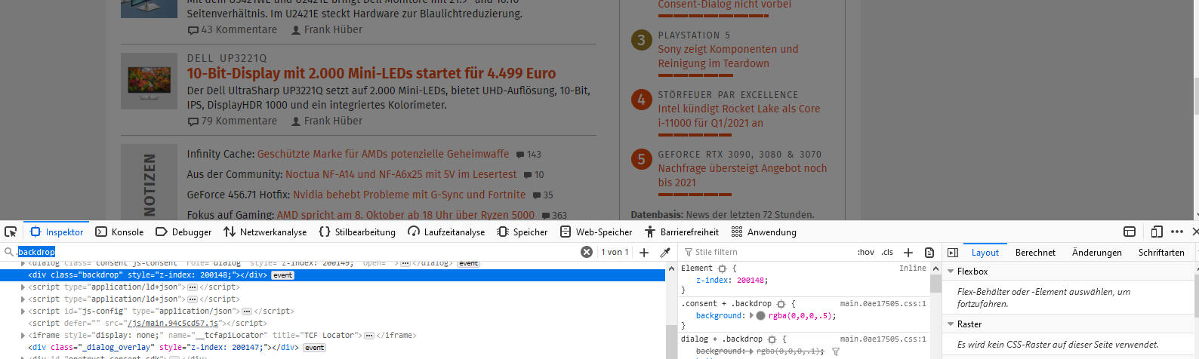Open the devtools three-dot menu
1199x359 pixels.
coord(1177,232)
